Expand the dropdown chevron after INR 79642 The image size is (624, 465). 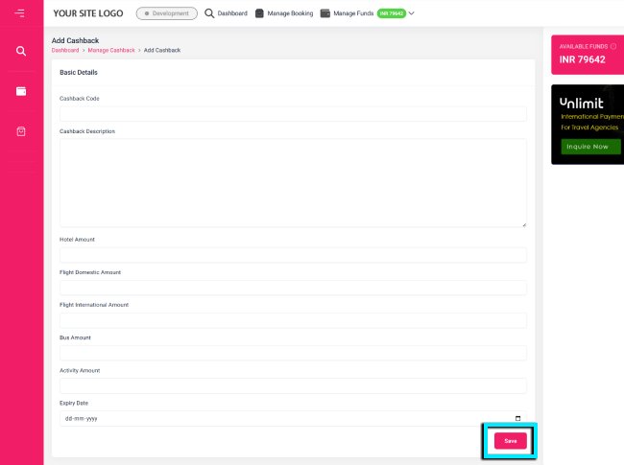click(x=412, y=13)
